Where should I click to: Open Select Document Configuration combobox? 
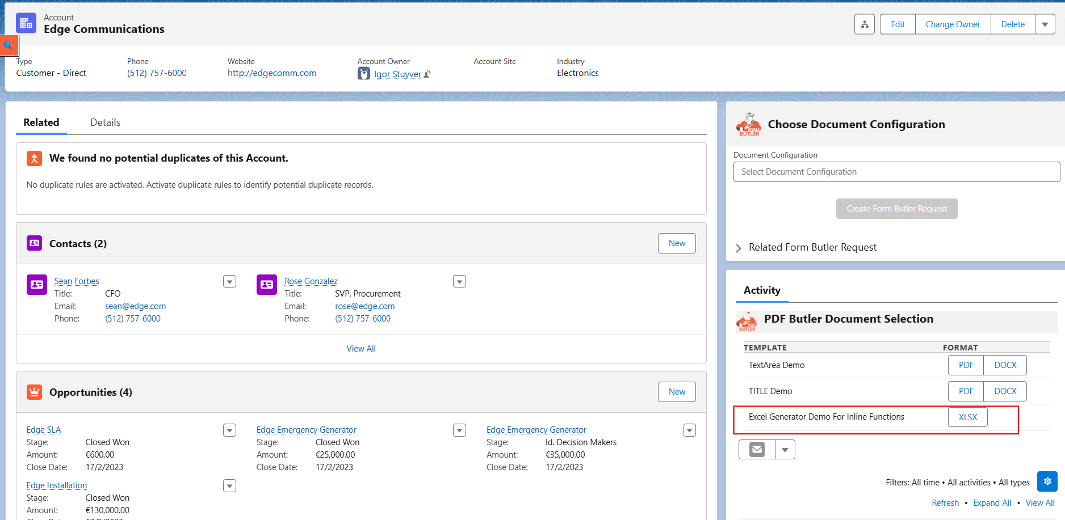coord(896,172)
